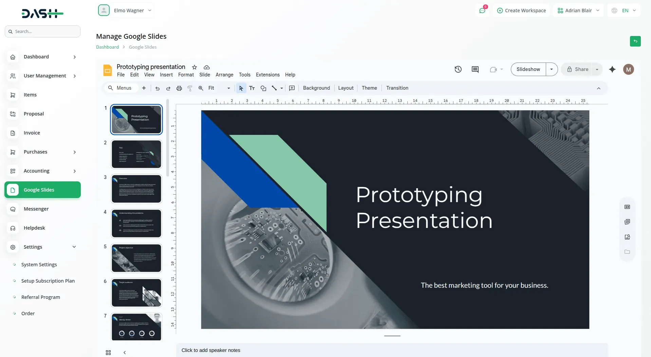Collapse the toolbar with the chevron on the right

[x=599, y=88]
